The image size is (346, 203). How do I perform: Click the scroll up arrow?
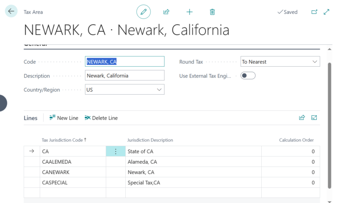point(329,49)
